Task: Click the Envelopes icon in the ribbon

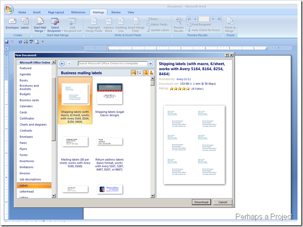Action: [x=12, y=22]
